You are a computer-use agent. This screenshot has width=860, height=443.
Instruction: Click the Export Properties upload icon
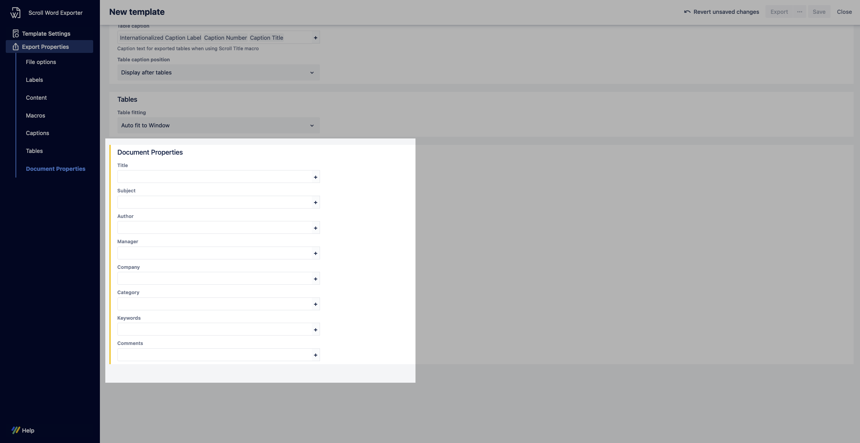pos(15,47)
